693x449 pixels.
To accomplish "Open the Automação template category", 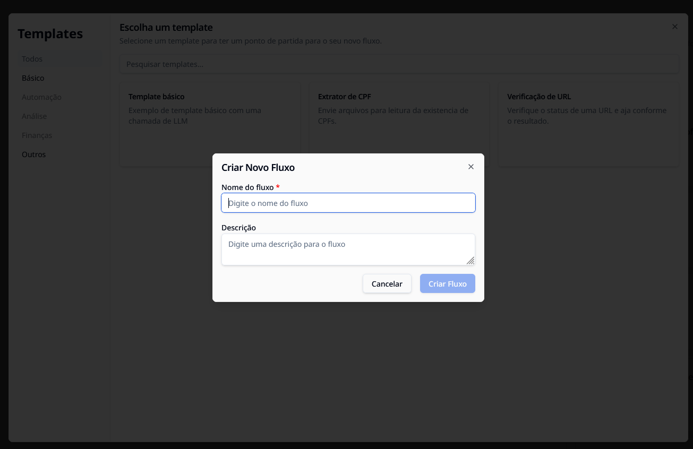I will point(41,97).
